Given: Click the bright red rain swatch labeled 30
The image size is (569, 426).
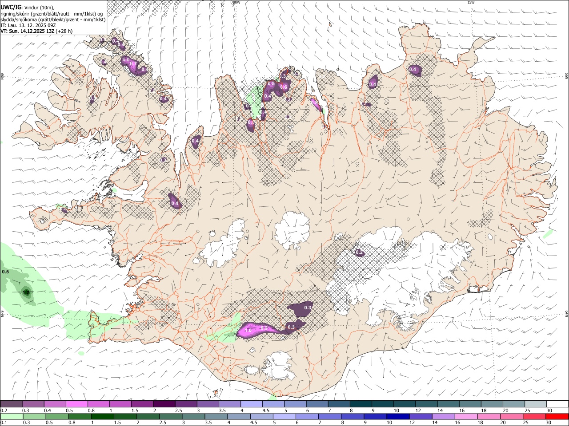Looking at the screenshot, I should 557,417.
